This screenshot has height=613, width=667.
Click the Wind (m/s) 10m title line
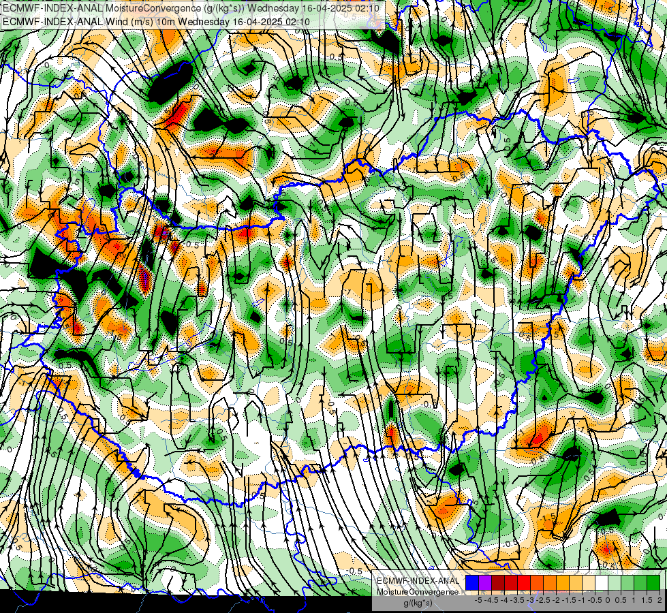tap(156, 22)
